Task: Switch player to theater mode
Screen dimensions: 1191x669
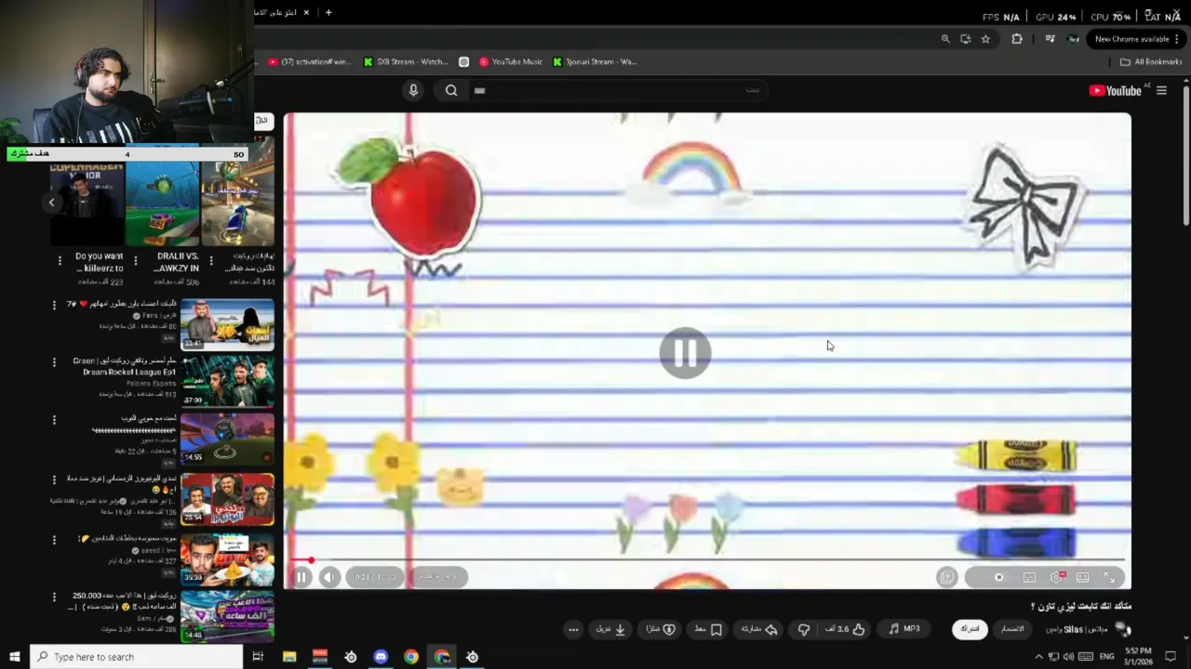Action: coord(1083,577)
